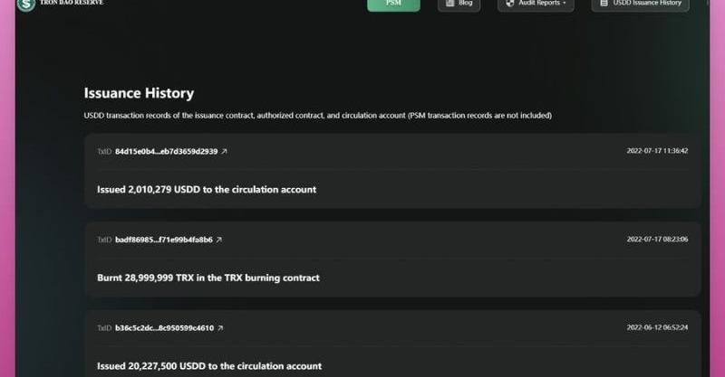
Task: Expand the Audit Reports dropdown arrow
Action: point(565,4)
